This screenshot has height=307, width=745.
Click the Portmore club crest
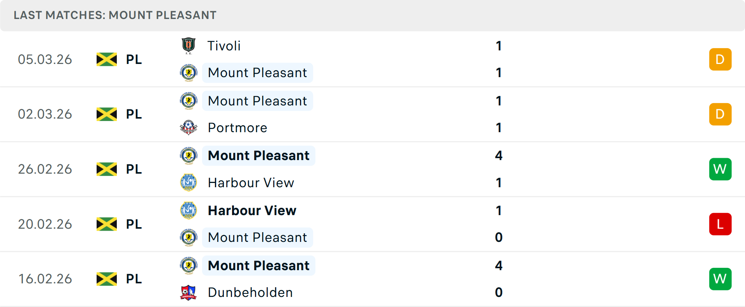click(189, 128)
